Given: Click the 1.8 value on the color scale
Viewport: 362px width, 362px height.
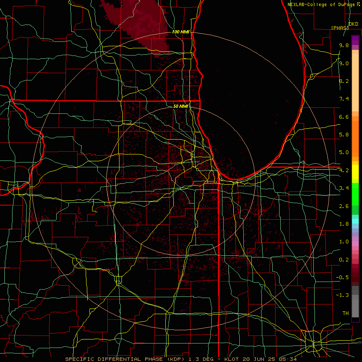Looking at the screenshot, I should pyautogui.click(x=344, y=224).
